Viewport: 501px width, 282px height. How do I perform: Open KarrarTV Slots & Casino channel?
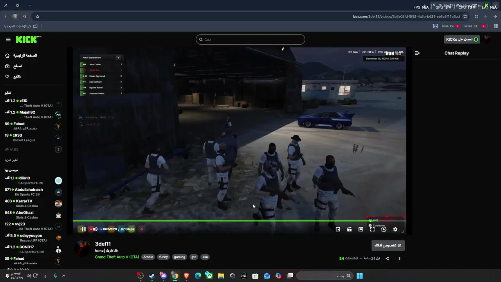pos(33,204)
